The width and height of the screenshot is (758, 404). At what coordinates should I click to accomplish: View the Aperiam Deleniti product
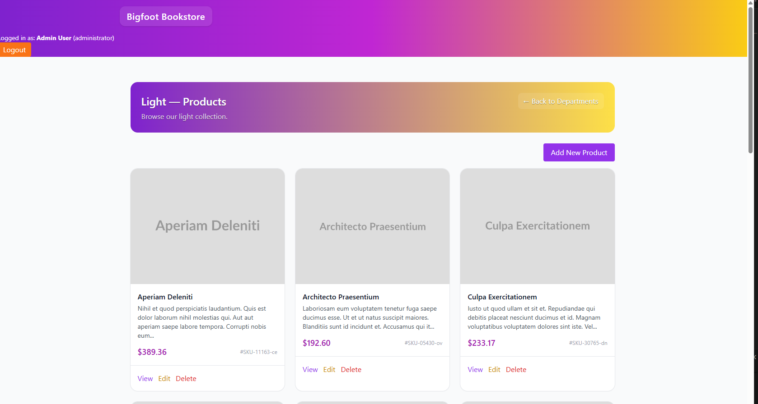145,379
